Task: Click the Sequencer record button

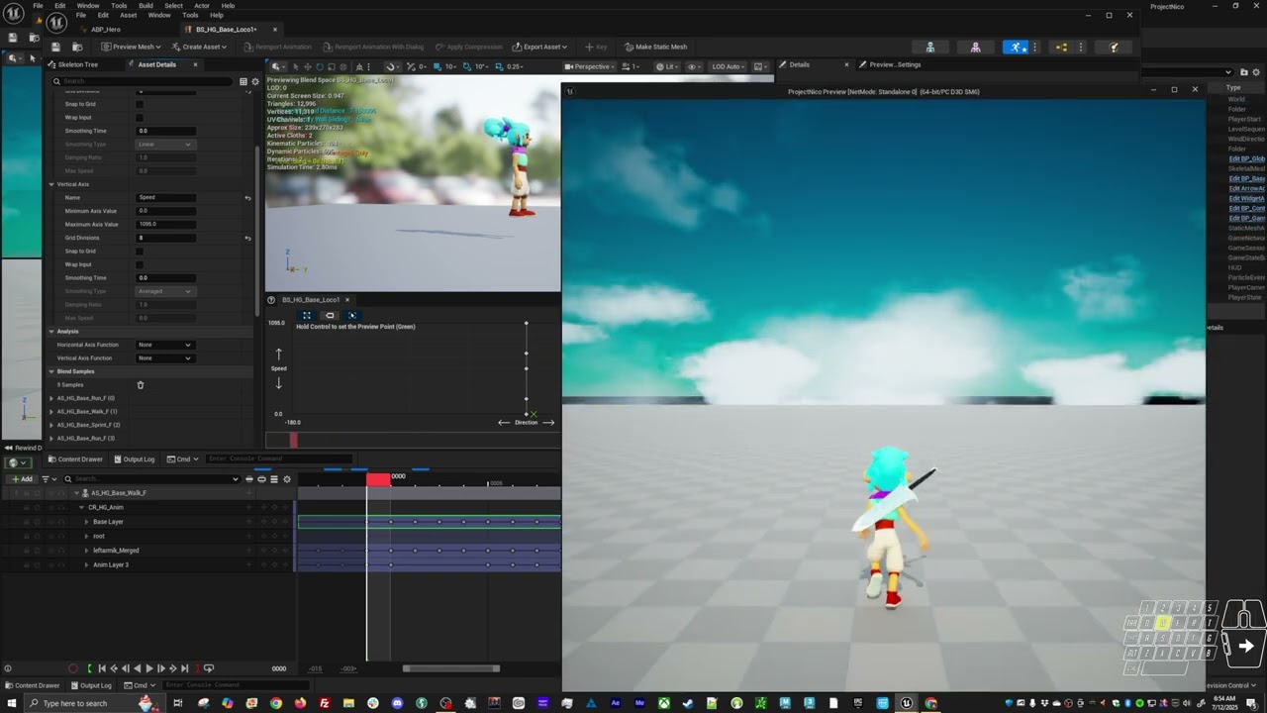Action: click(x=72, y=668)
